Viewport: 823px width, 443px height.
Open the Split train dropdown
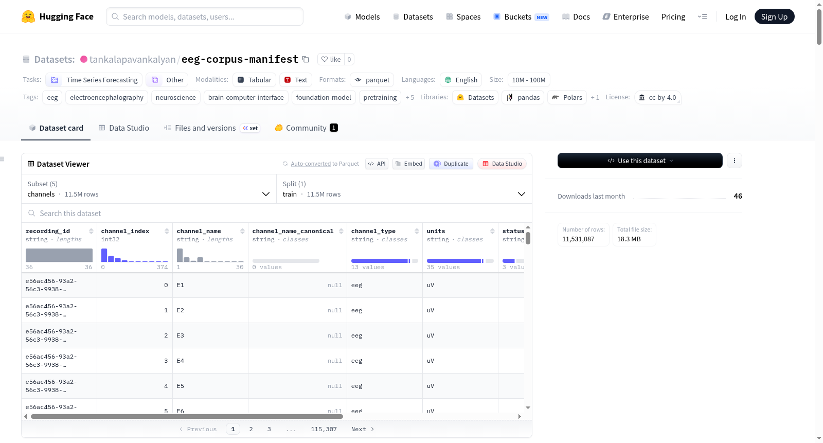pyautogui.click(x=404, y=189)
